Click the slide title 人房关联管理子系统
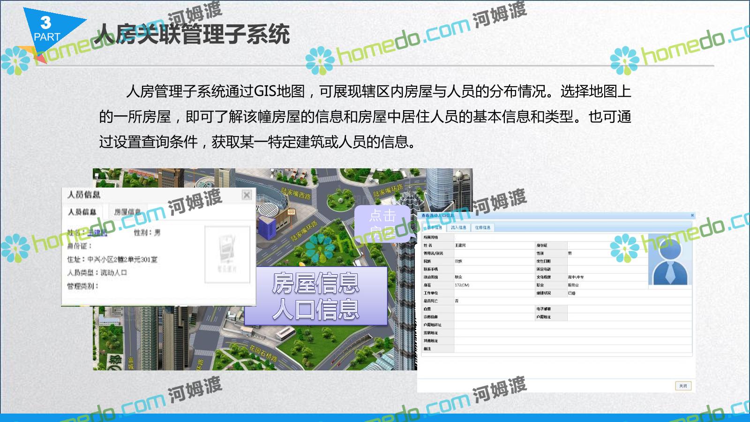This screenshot has height=422, width=750. 192,34
